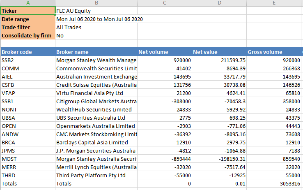Click the Ticker label cell
Screen dimensions: 303x190
28,11
